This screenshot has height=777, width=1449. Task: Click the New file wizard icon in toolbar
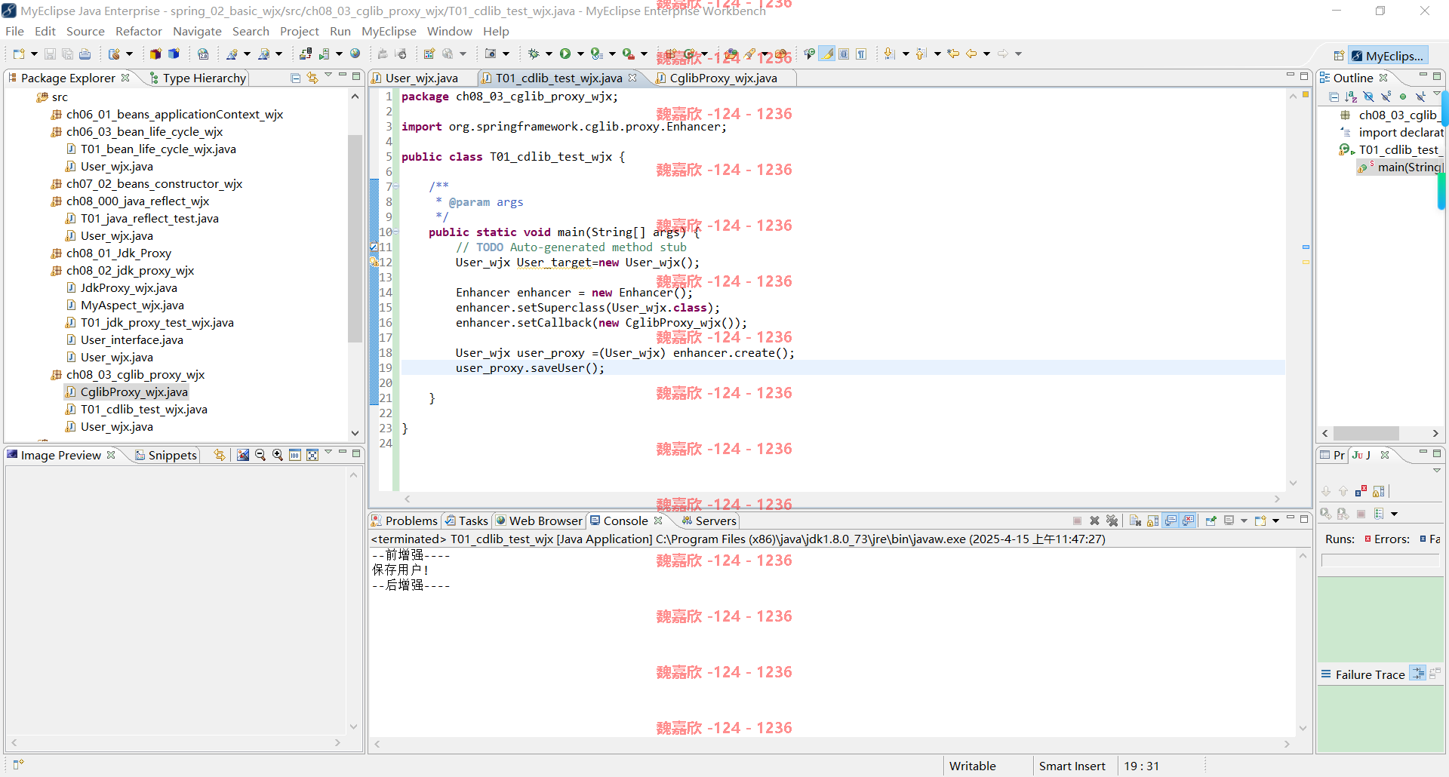[x=19, y=54]
